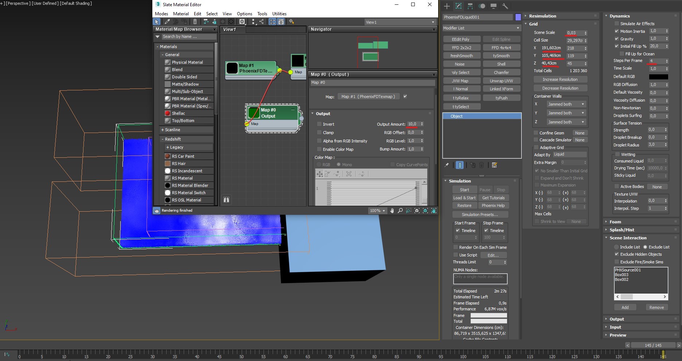
Task: Expand the Resimulation rollout
Action: click(542, 16)
